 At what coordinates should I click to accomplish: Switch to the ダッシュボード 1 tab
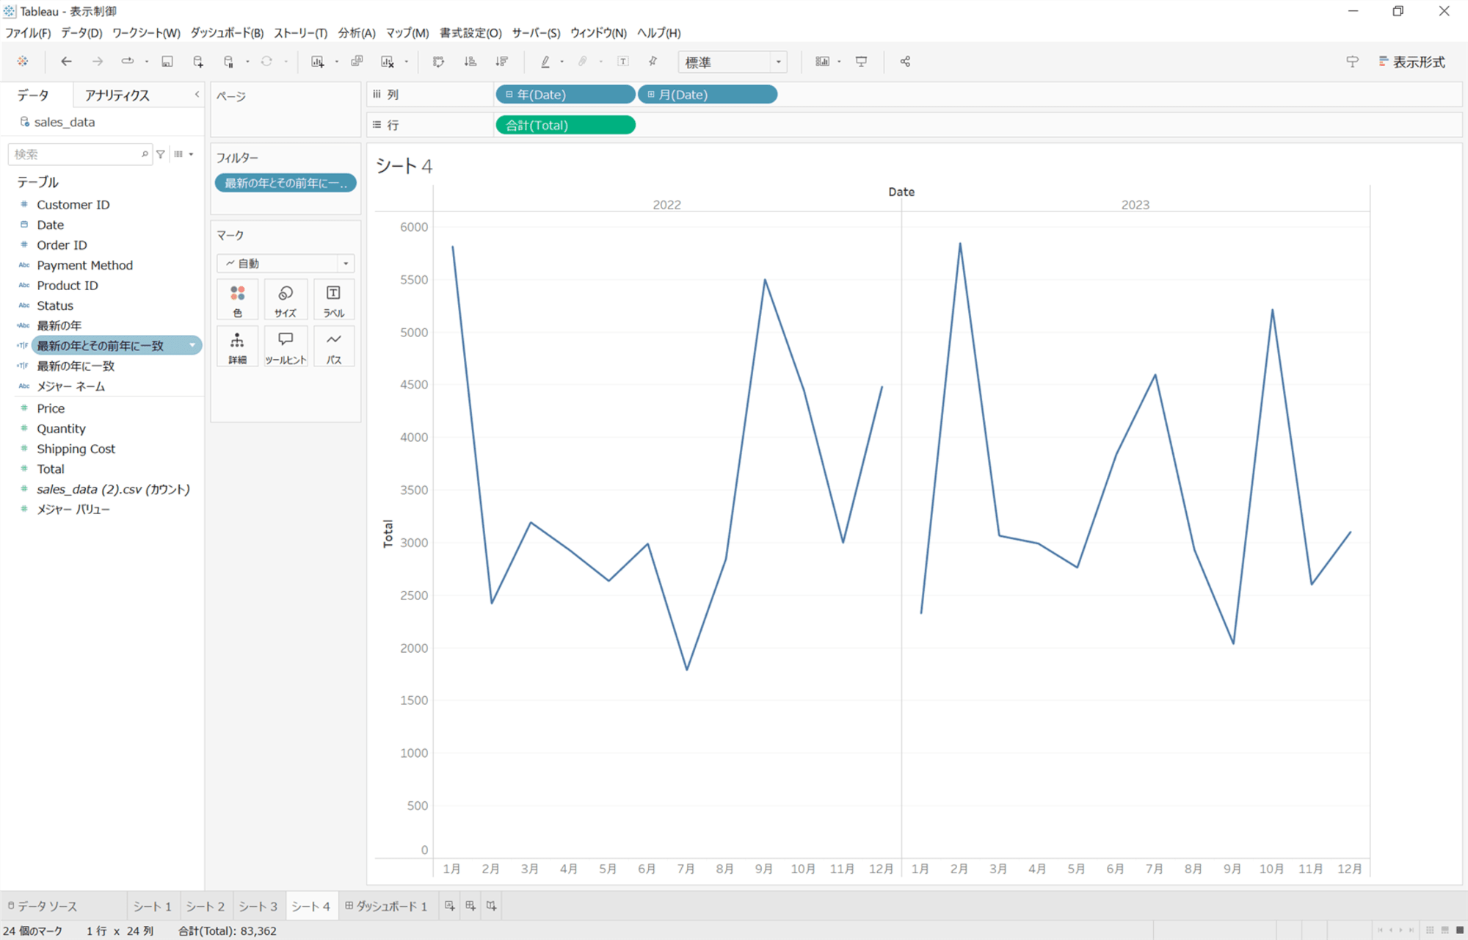[x=387, y=906]
